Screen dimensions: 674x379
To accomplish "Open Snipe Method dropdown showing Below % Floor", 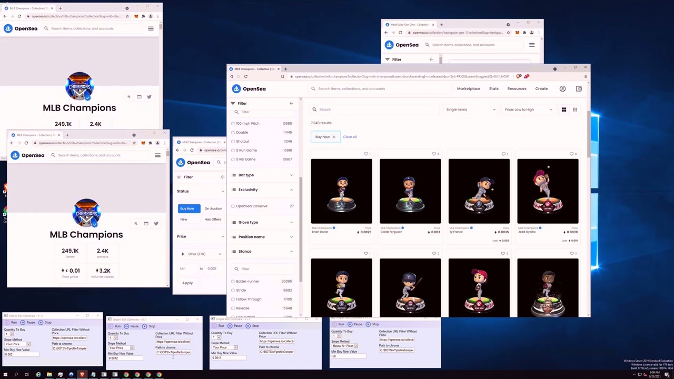I will click(x=345, y=346).
